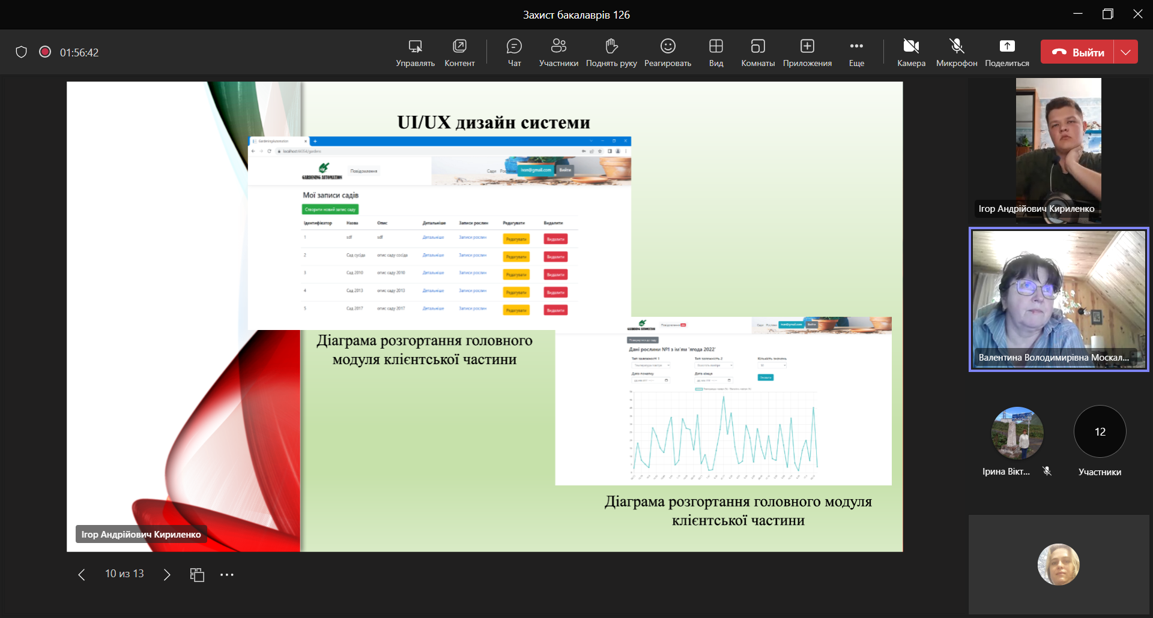Open the slide grid overview icon

(197, 575)
